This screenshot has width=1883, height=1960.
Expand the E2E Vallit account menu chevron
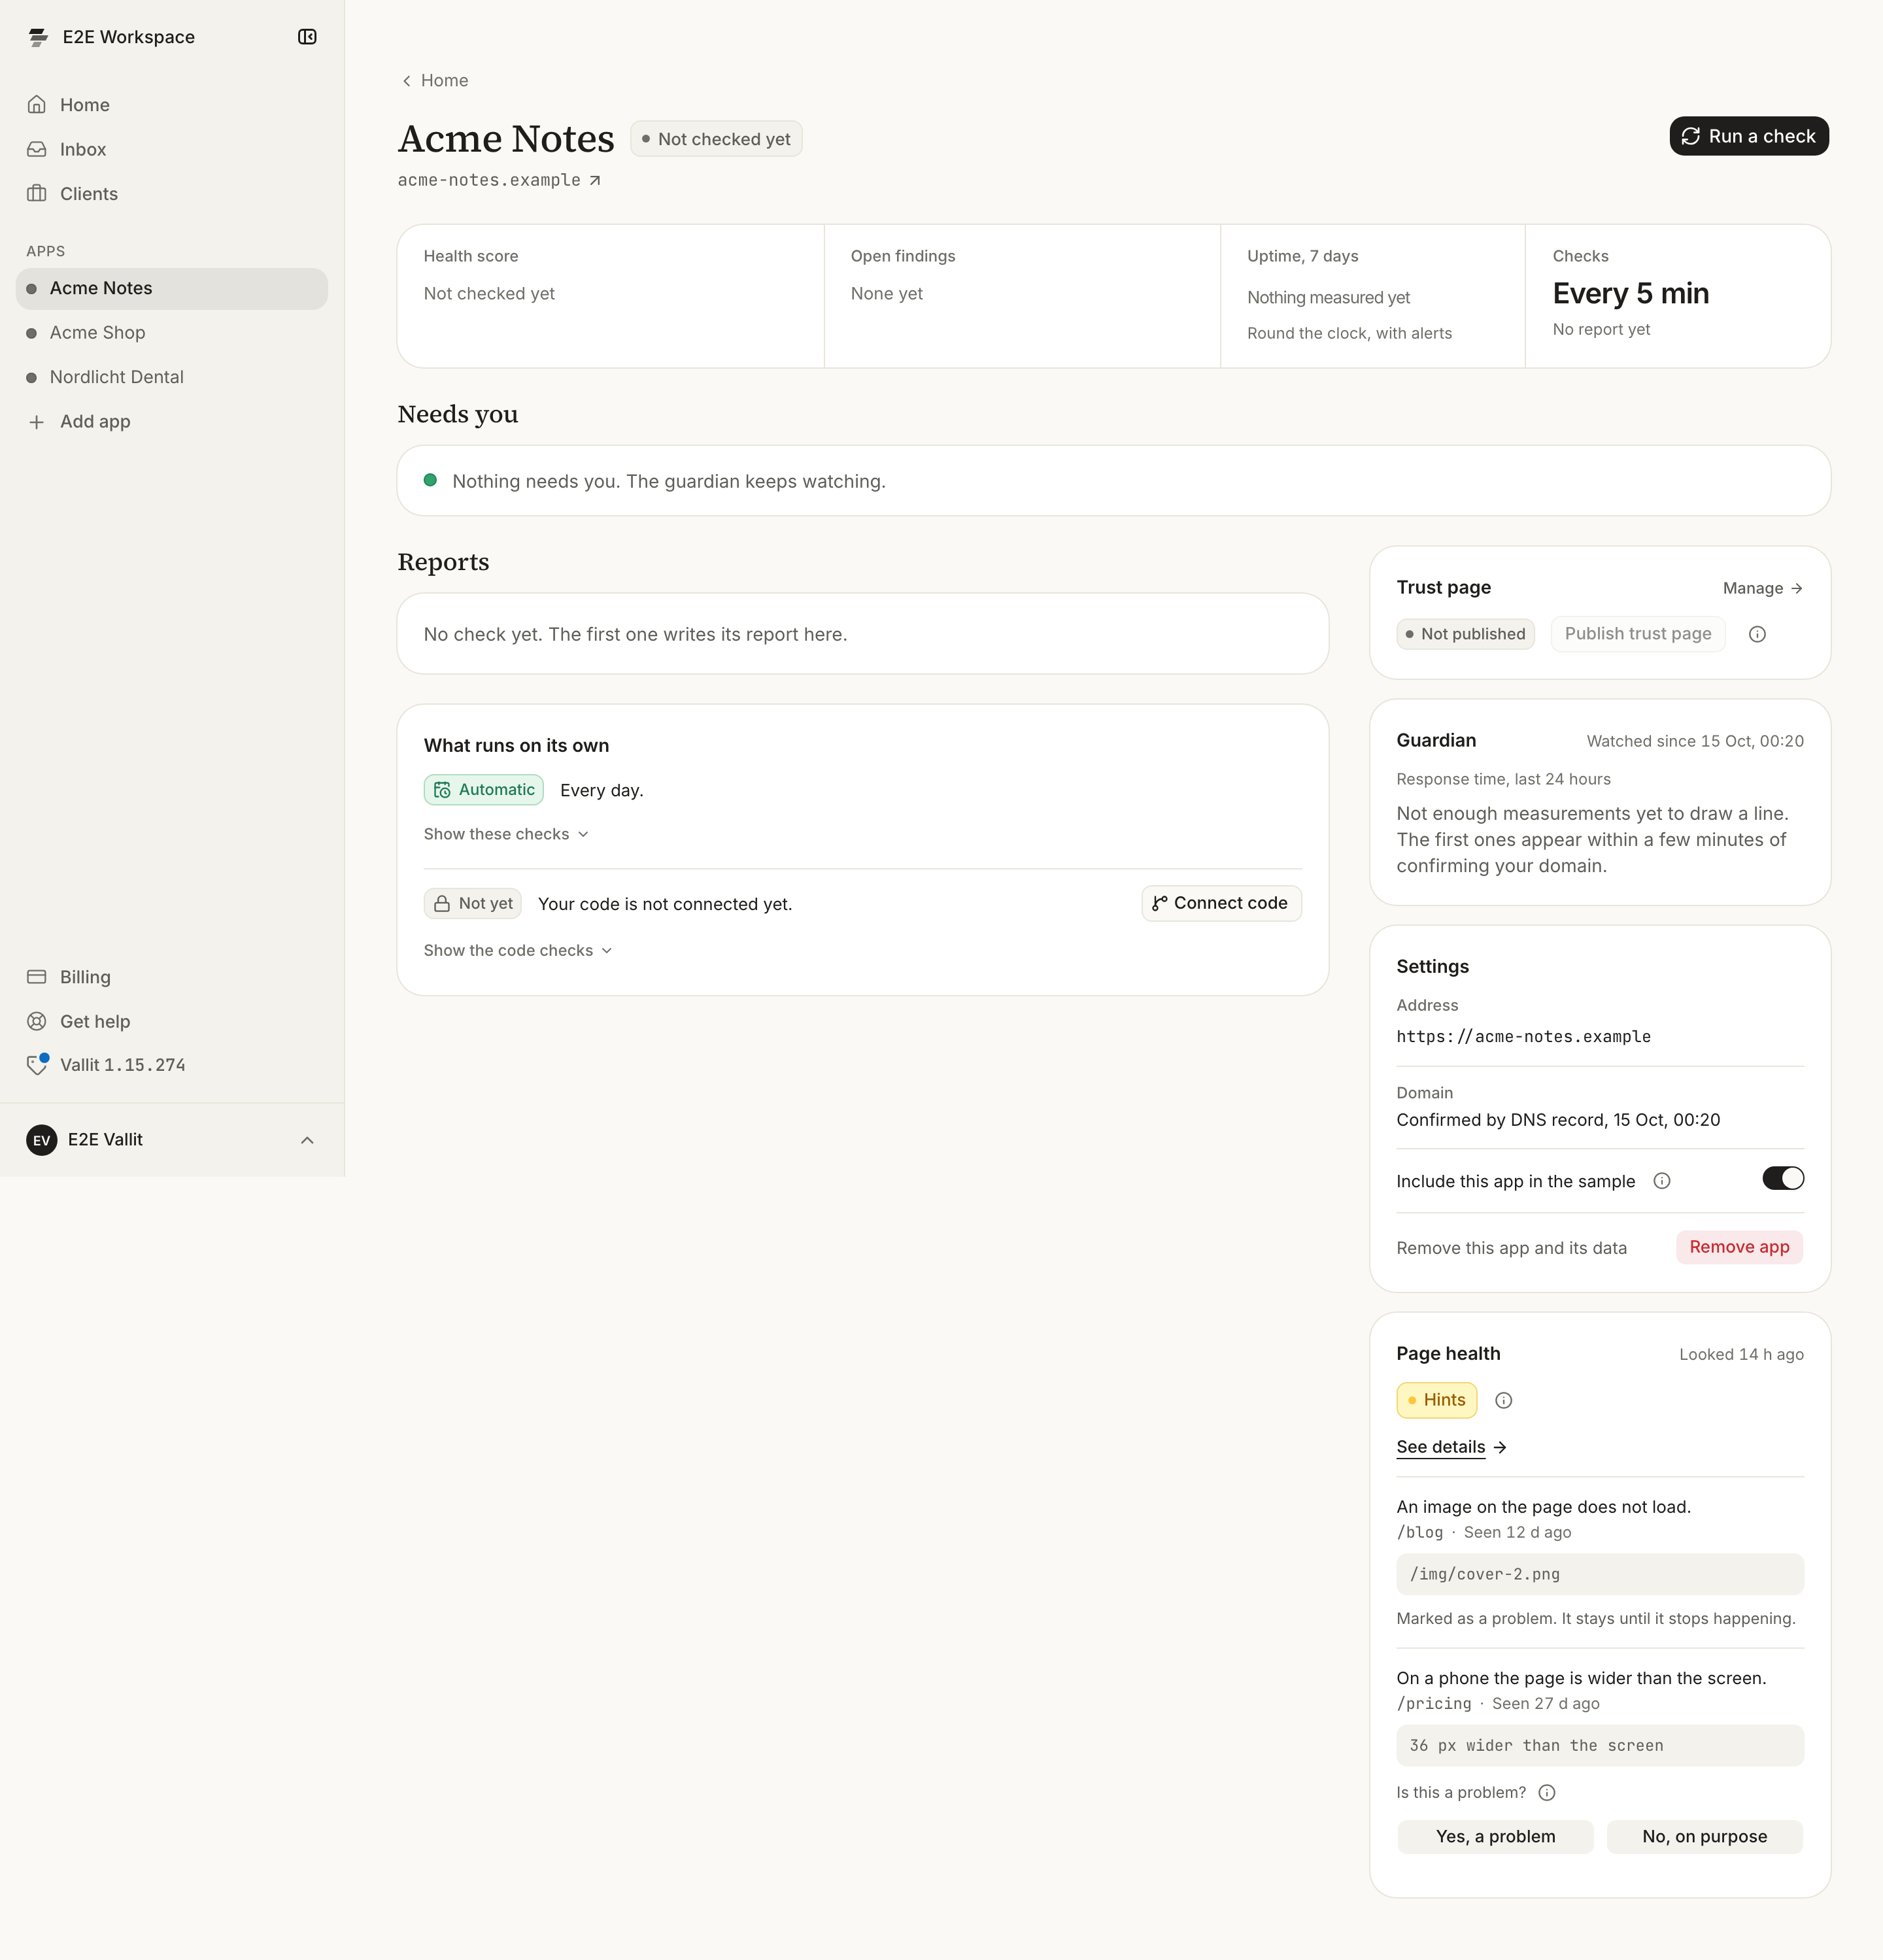pos(307,1140)
